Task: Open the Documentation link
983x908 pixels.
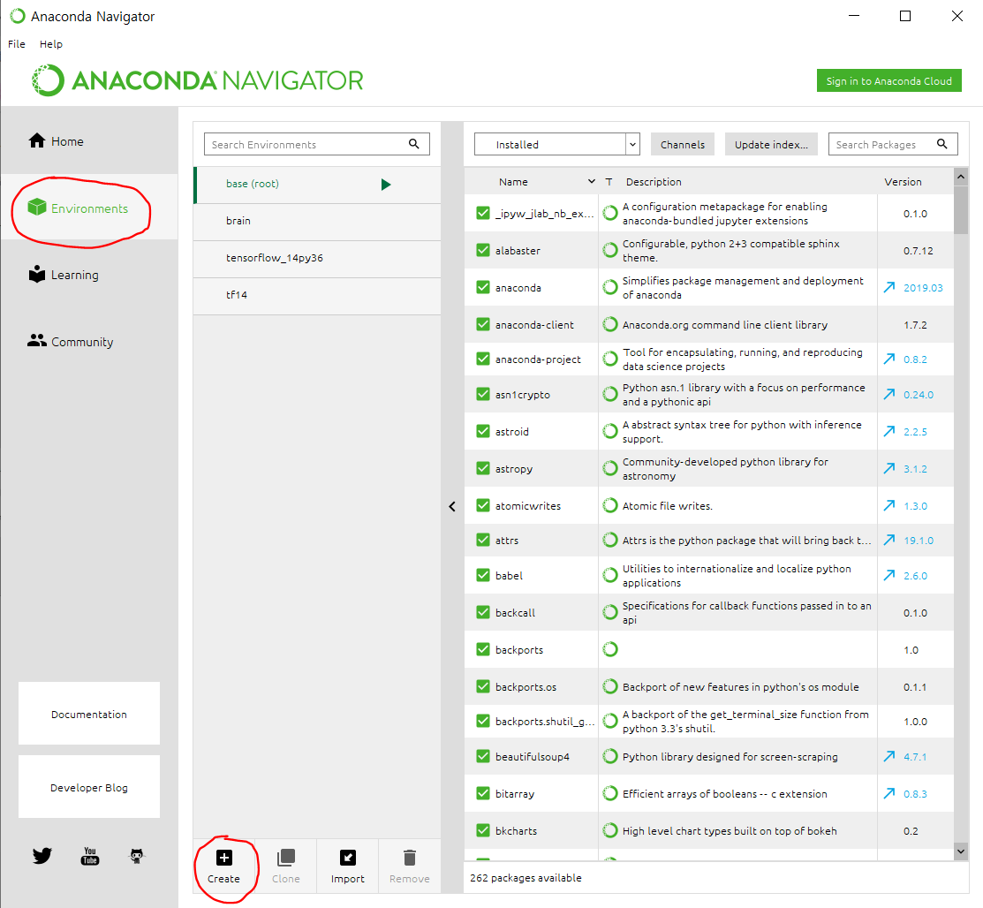Action: point(89,714)
